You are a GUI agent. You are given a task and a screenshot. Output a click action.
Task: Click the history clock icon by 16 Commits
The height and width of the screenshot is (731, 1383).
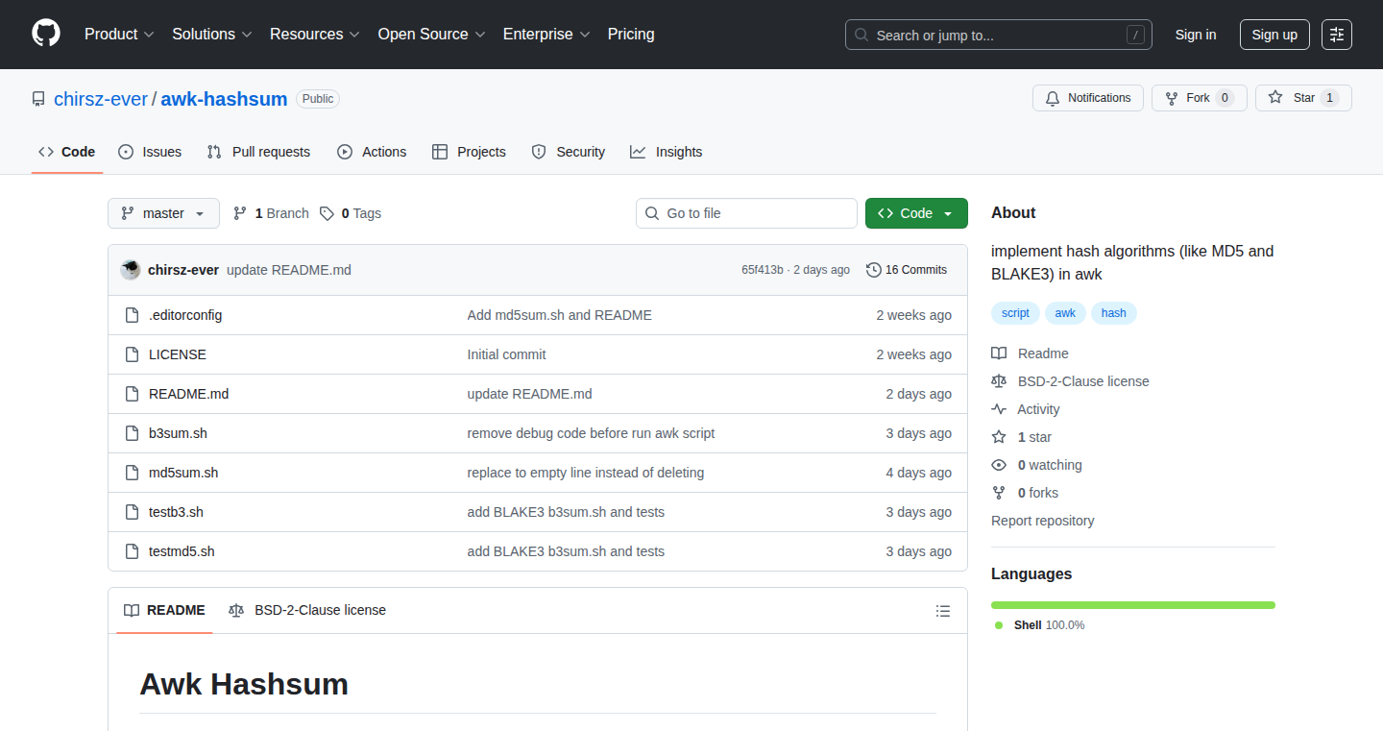[x=874, y=270]
